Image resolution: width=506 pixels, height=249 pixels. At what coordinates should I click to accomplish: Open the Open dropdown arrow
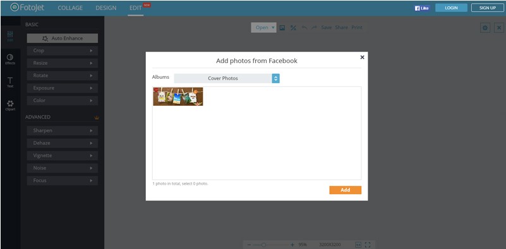click(273, 28)
